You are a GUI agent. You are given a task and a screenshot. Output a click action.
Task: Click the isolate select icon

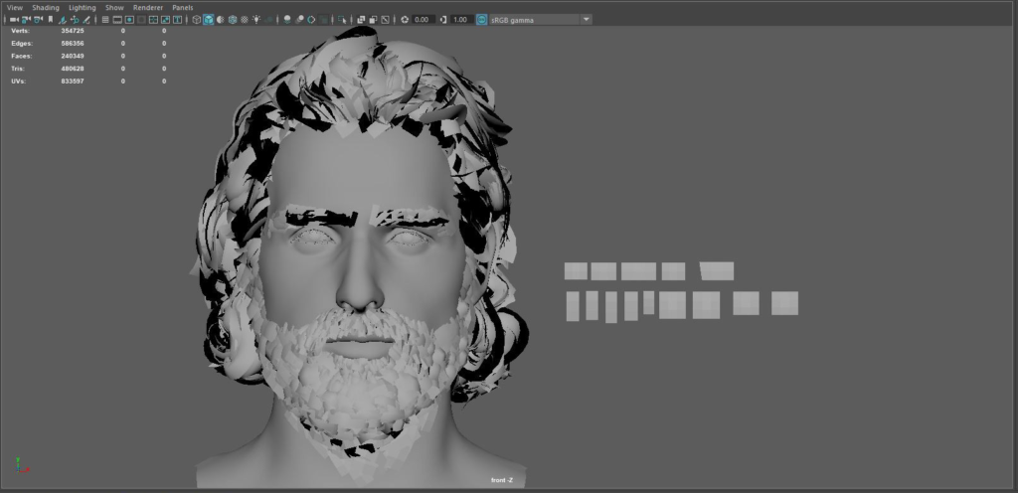341,19
